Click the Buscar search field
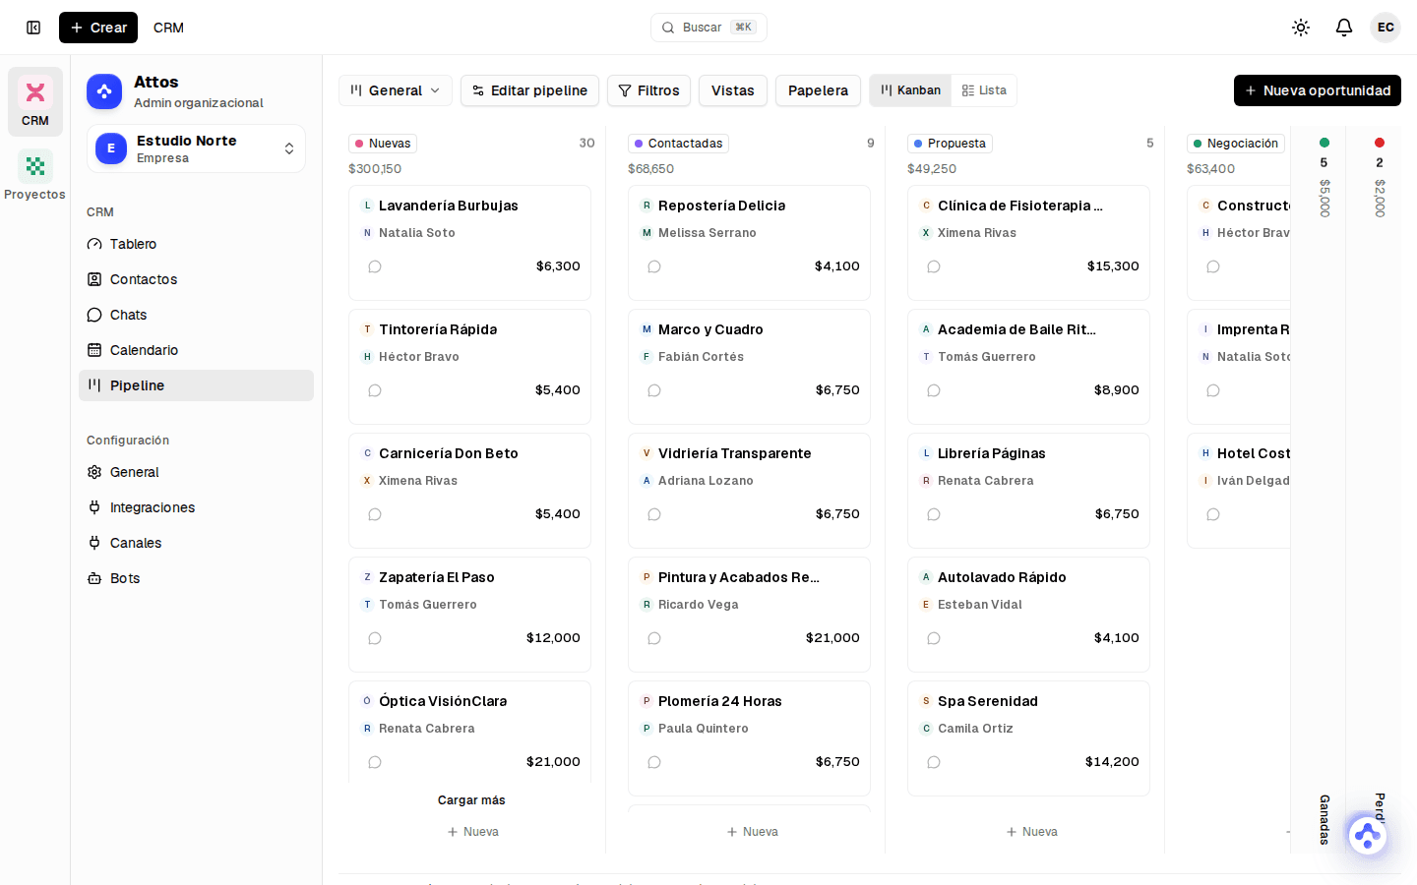 (708, 28)
